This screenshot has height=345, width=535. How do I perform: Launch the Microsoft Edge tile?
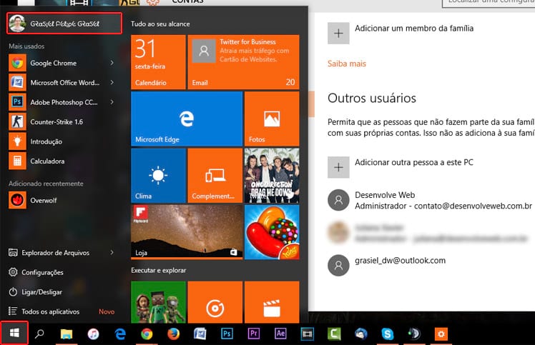[187, 119]
